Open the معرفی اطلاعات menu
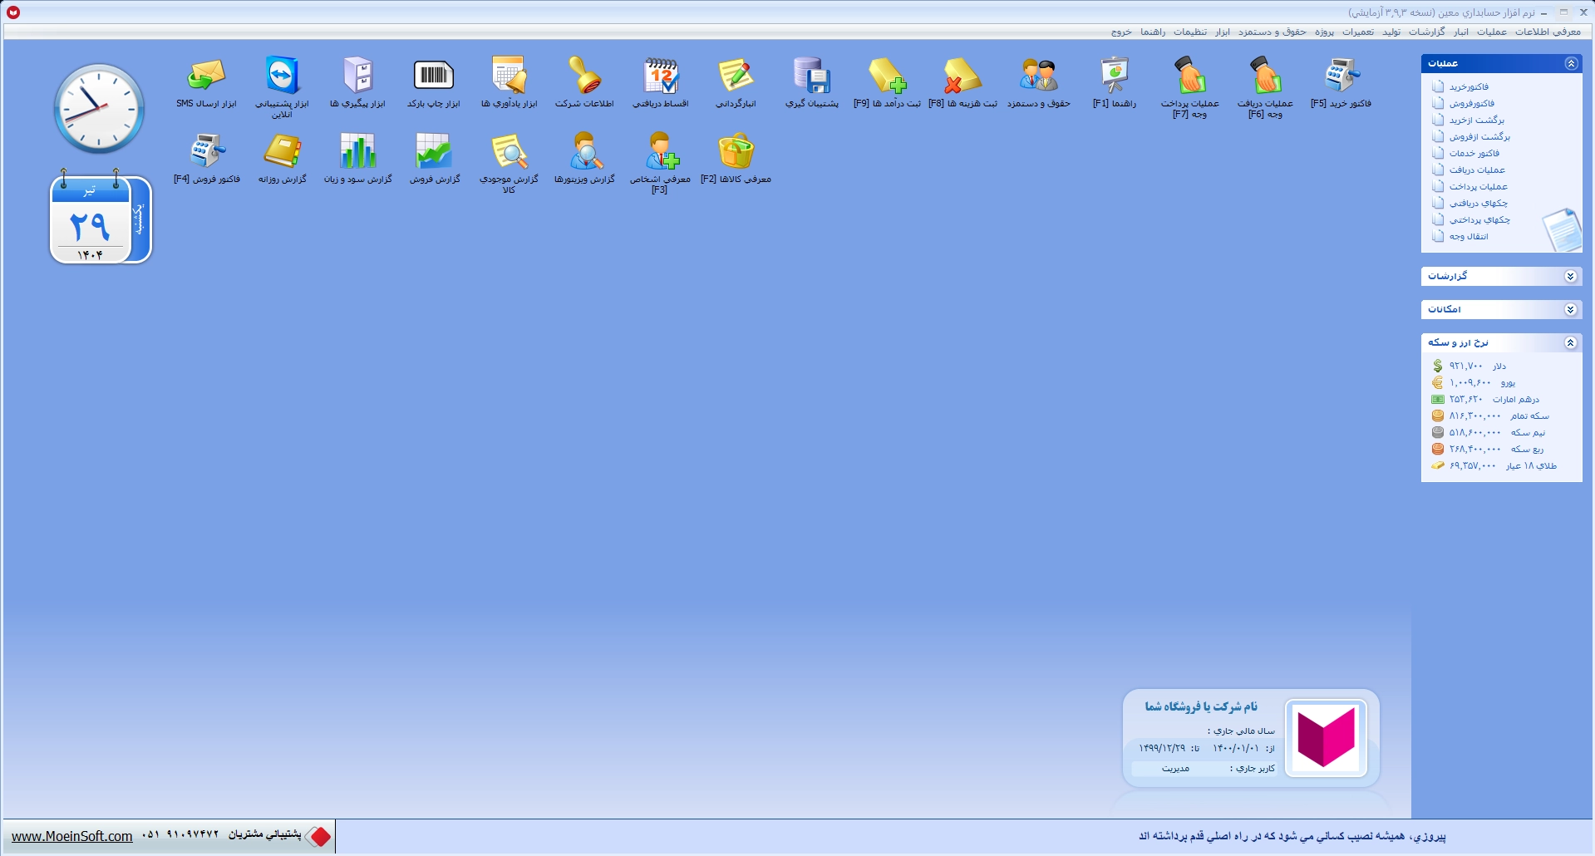Viewport: 1595px width, 856px height. [x=1548, y=32]
